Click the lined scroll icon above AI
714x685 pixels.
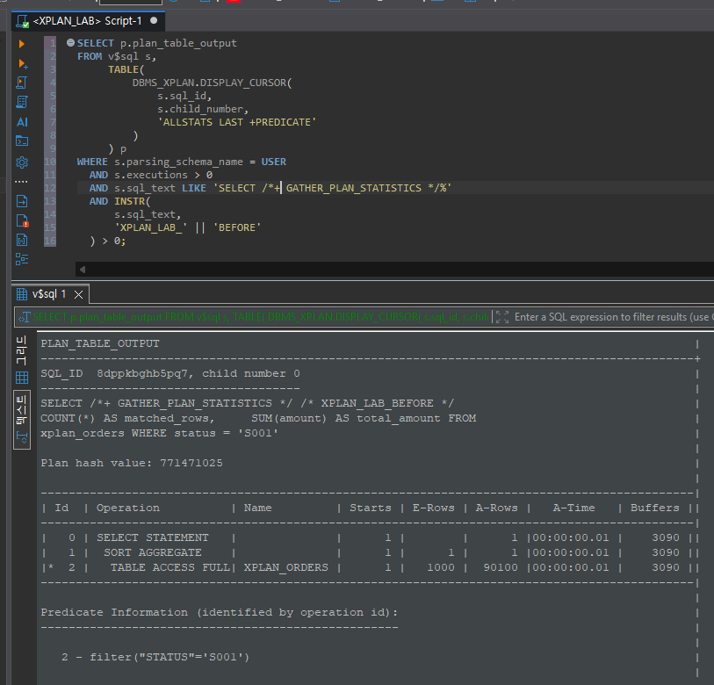tap(21, 103)
